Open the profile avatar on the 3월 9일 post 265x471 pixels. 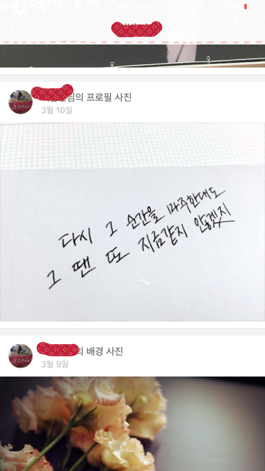(20, 356)
